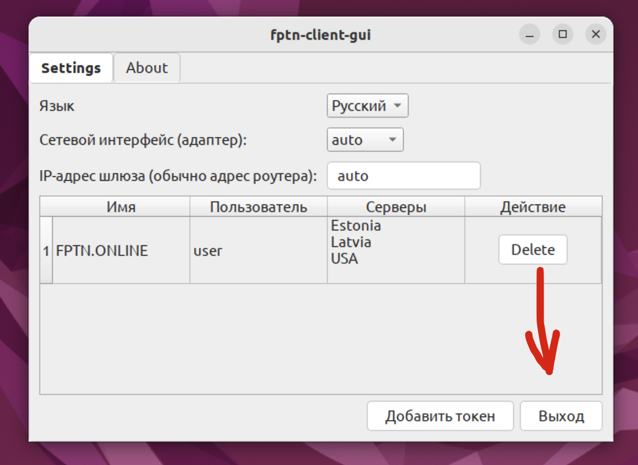Click the Имя column header
This screenshot has height=465, width=638.
coord(115,207)
